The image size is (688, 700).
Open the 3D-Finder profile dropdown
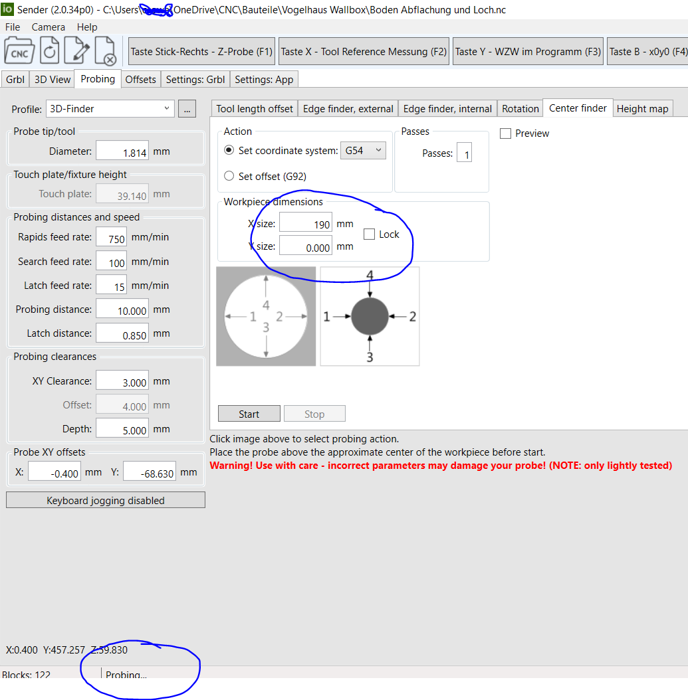click(110, 109)
